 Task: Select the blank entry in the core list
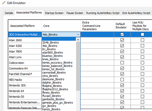point(59,39)
